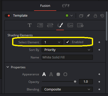Screen dimensions: 108x96
Task: Select Text Fill appearance icon
Action: coord(44,74)
